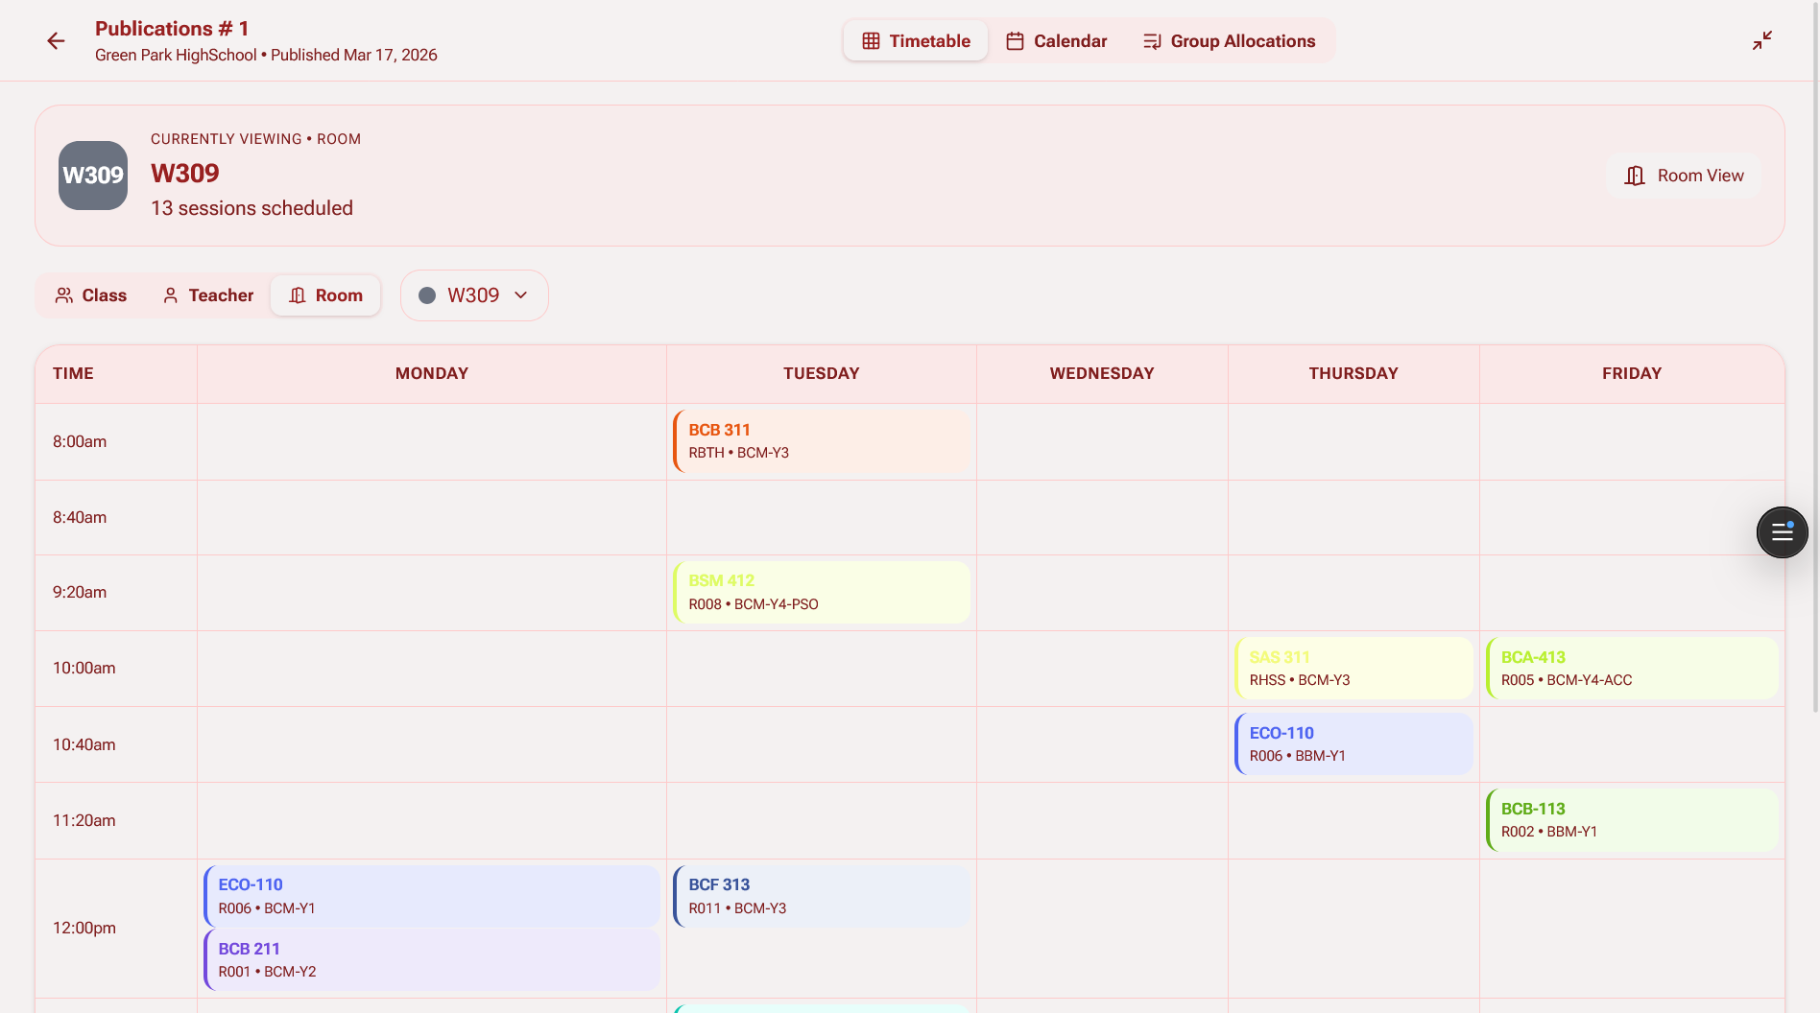This screenshot has width=1820, height=1013.
Task: Select the ECO-110 session on Monday
Action: (x=432, y=896)
